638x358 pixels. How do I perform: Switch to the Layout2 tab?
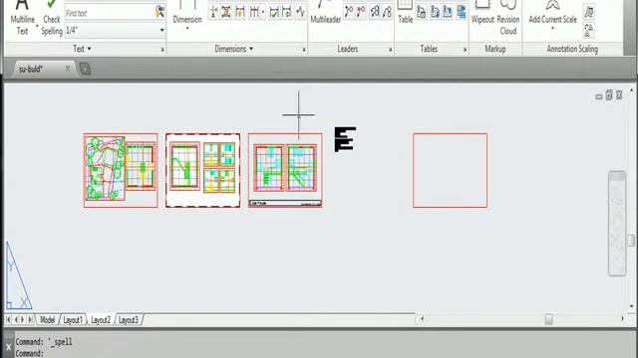[x=101, y=320]
